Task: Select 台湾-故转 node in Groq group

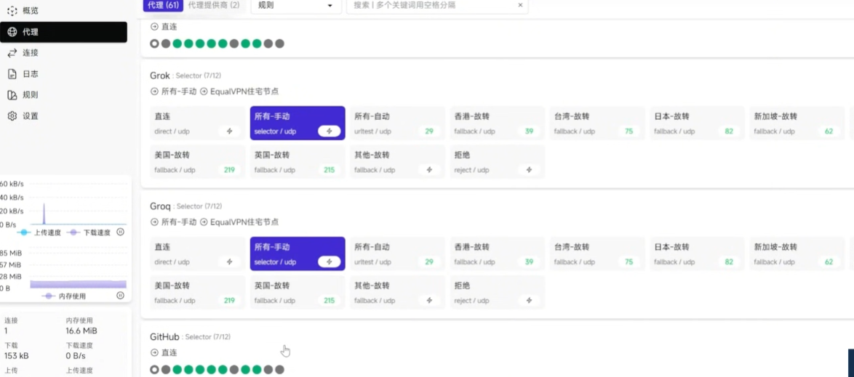Action: [x=597, y=254]
